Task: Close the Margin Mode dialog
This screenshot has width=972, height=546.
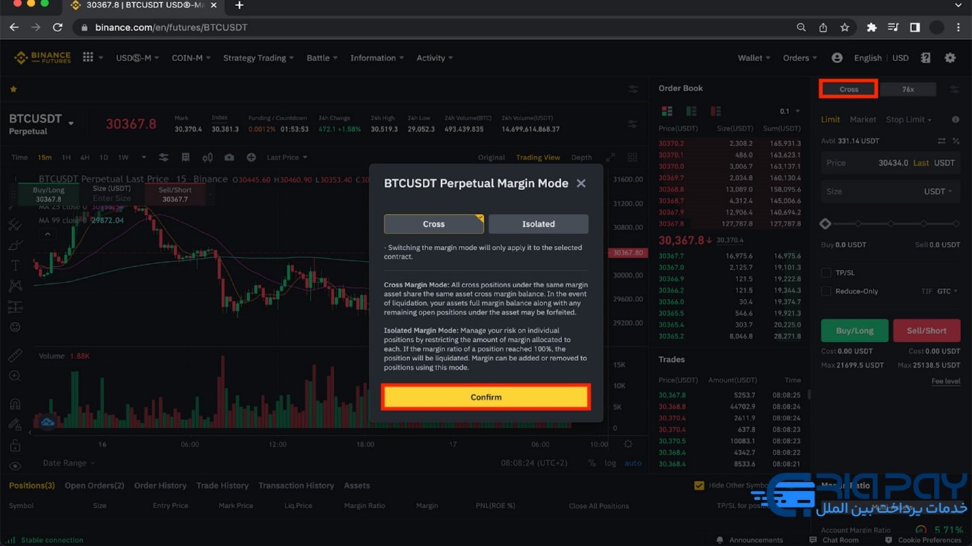Action: (581, 183)
